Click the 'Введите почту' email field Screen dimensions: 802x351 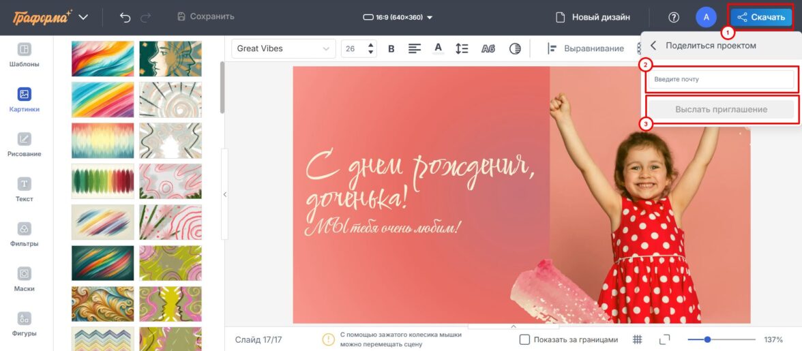[721, 79]
